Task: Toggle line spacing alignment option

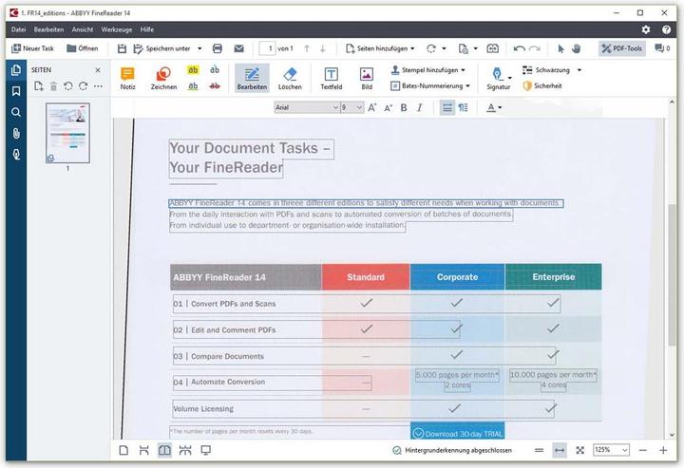Action: tap(447, 107)
